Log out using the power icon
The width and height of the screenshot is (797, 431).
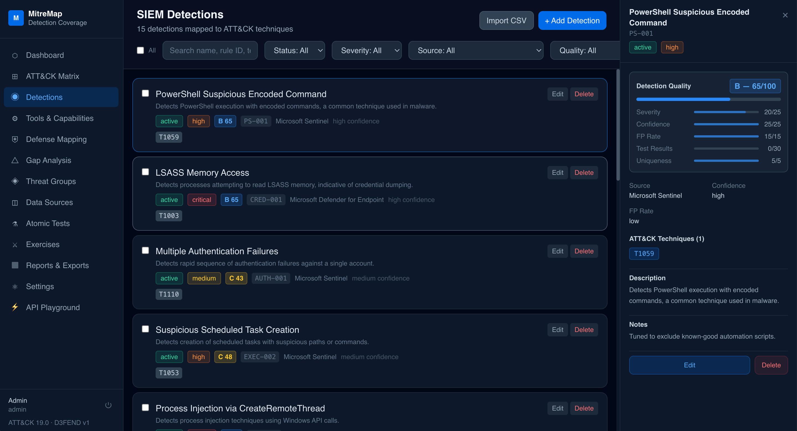click(x=108, y=405)
